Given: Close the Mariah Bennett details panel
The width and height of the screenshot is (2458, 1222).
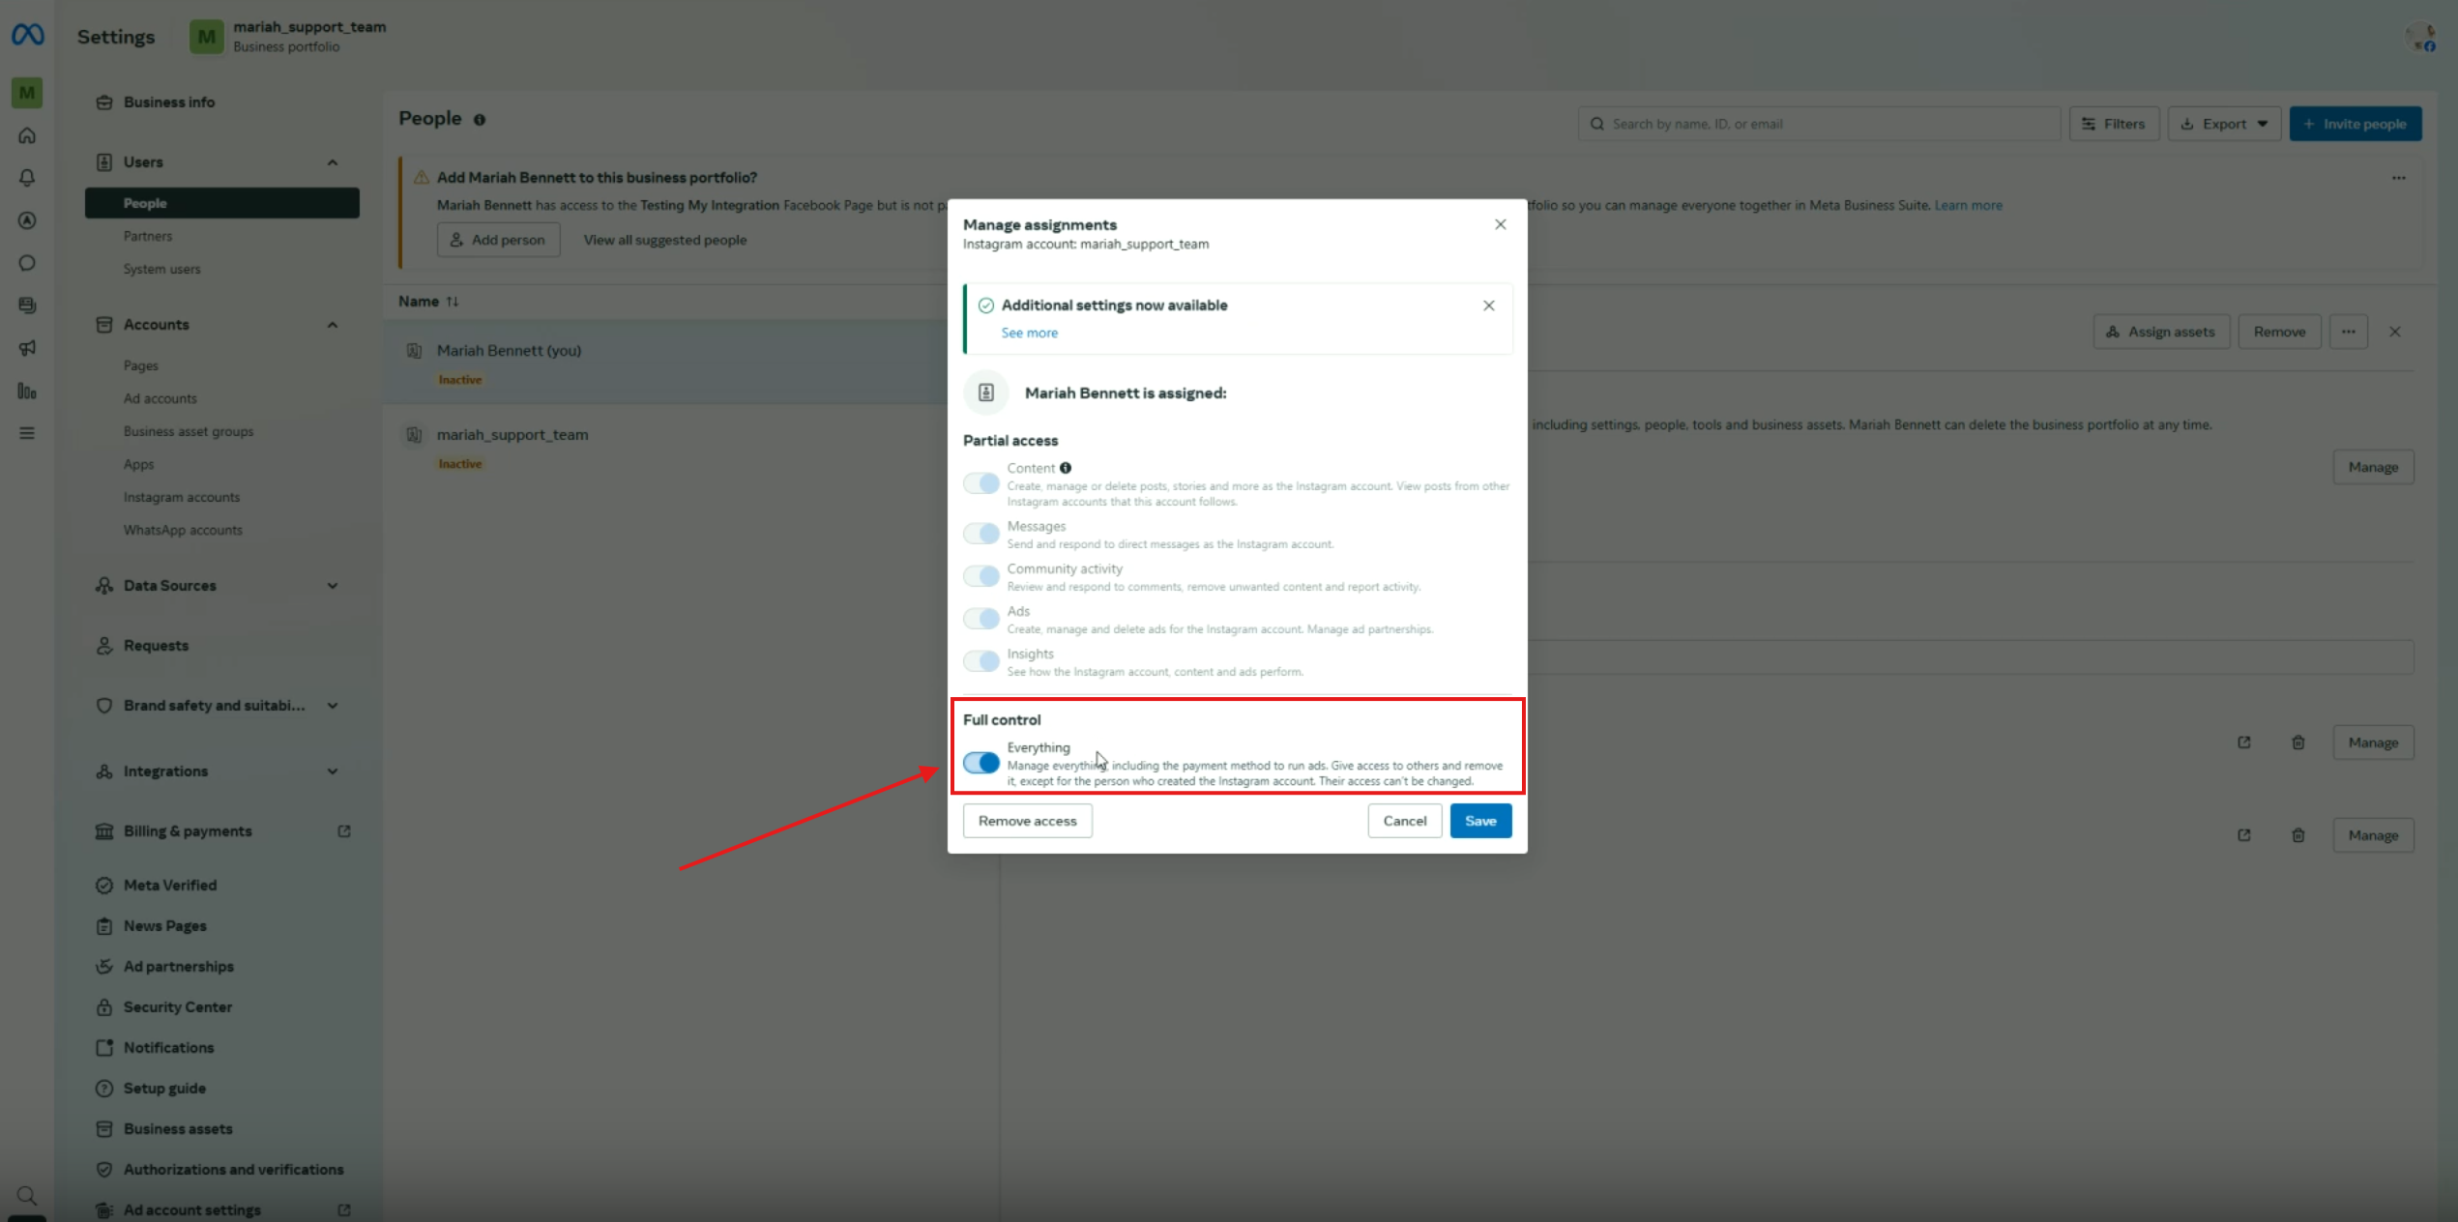Looking at the screenshot, I should (2394, 332).
